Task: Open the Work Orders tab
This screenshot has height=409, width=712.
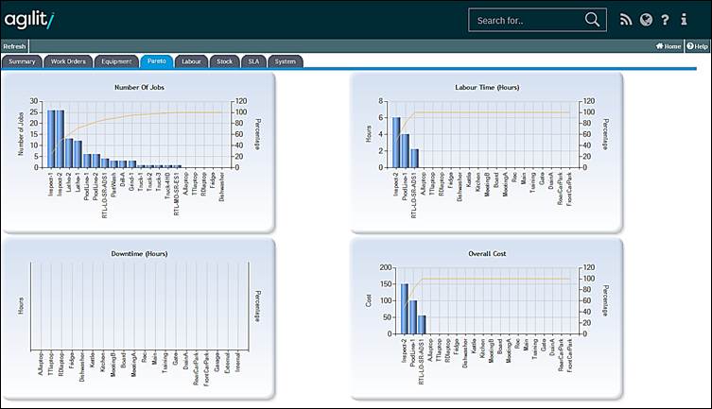Action: click(68, 61)
